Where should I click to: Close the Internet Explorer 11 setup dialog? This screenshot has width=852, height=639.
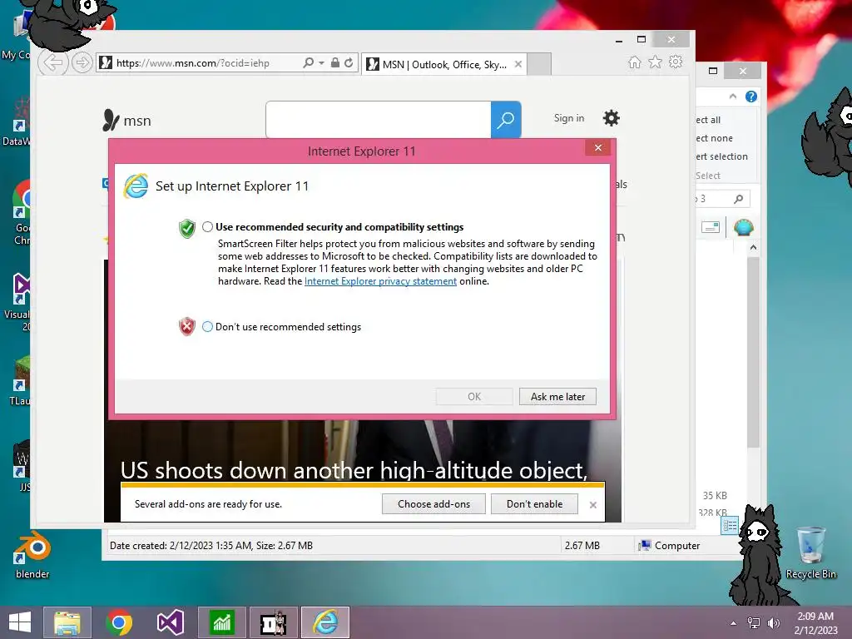click(x=597, y=148)
